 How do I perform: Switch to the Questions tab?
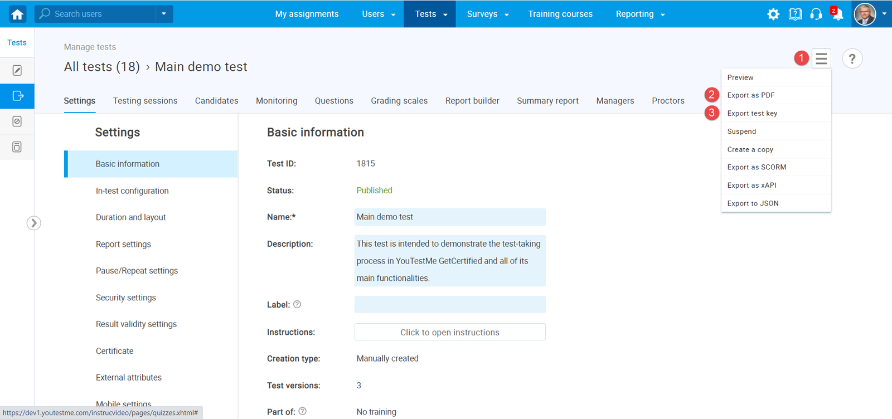pos(334,101)
